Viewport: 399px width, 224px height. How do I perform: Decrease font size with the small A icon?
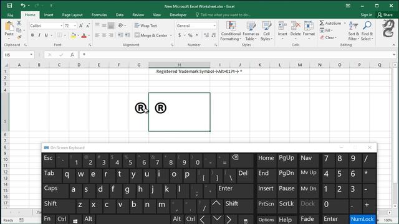pos(88,26)
